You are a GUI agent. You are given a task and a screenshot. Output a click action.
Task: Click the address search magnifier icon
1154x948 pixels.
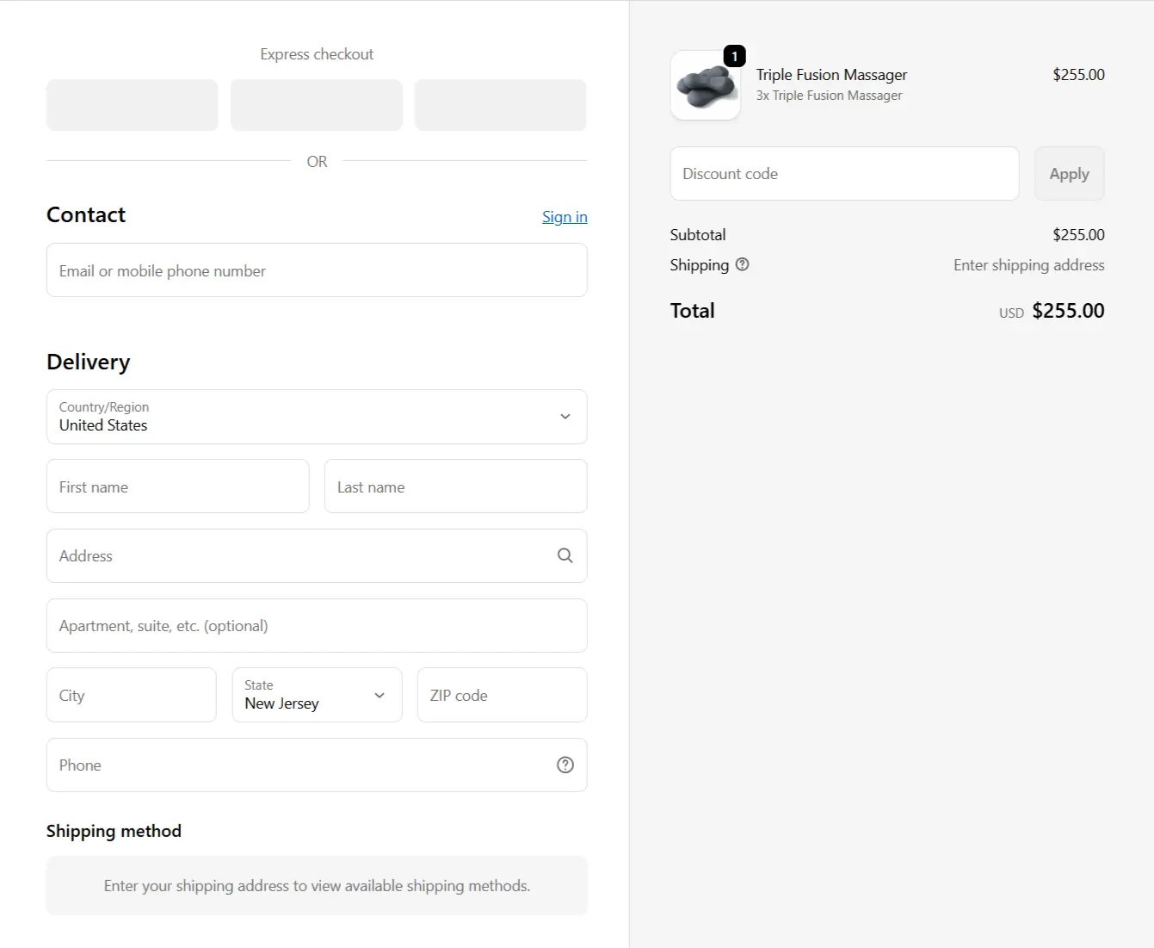point(565,555)
